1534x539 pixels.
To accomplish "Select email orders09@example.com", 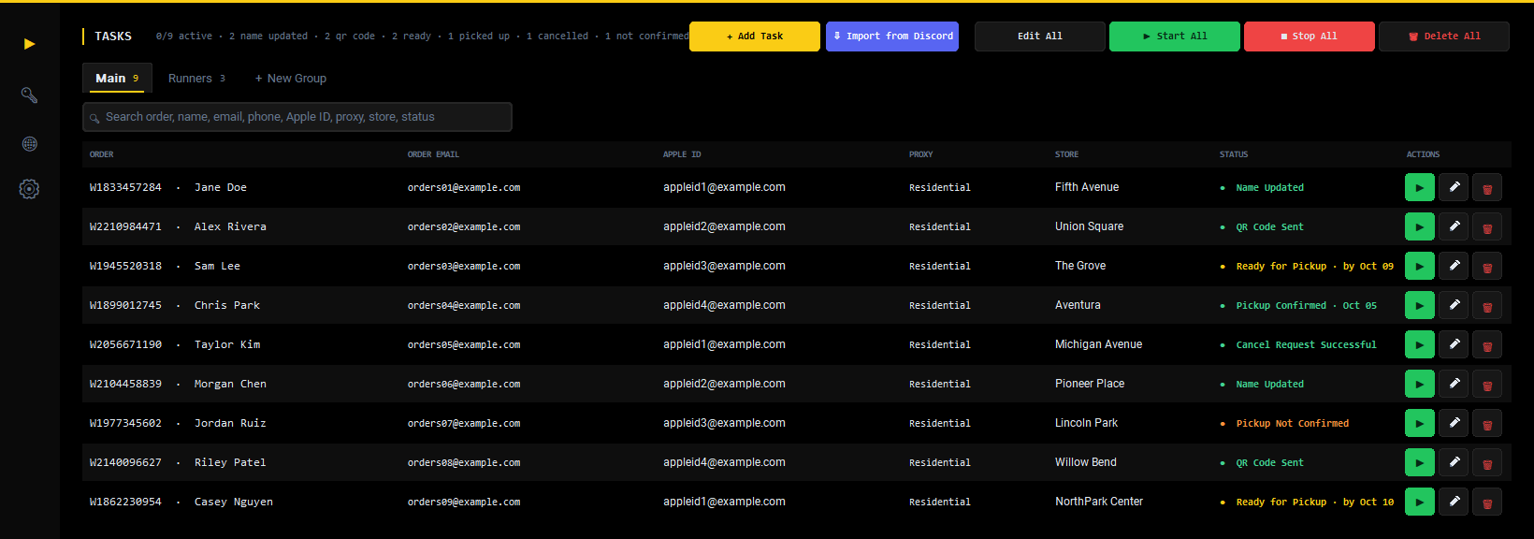I will pos(464,502).
